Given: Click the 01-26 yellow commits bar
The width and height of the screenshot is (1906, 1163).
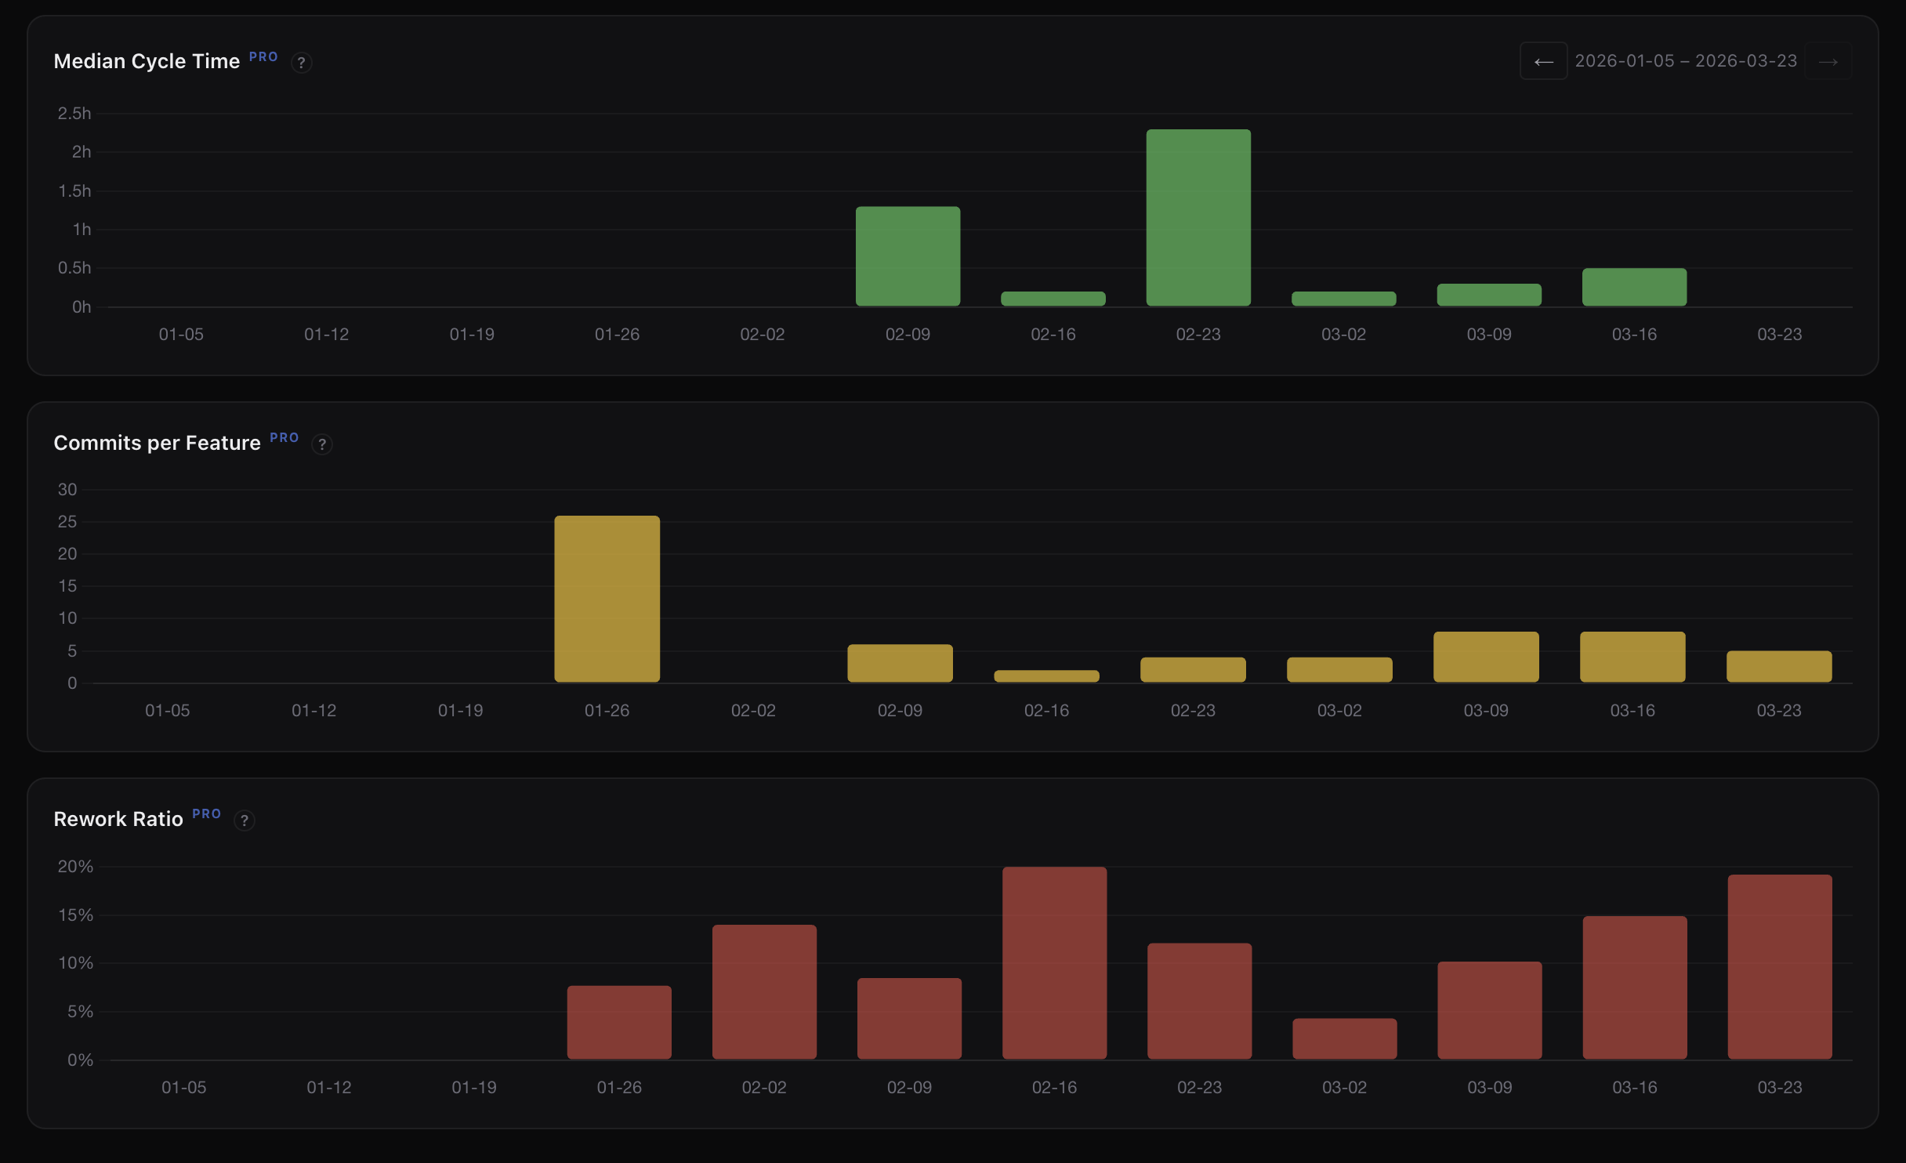Looking at the screenshot, I should 607,600.
